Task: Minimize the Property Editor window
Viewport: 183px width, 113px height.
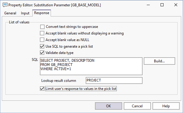Action: coord(148,5)
